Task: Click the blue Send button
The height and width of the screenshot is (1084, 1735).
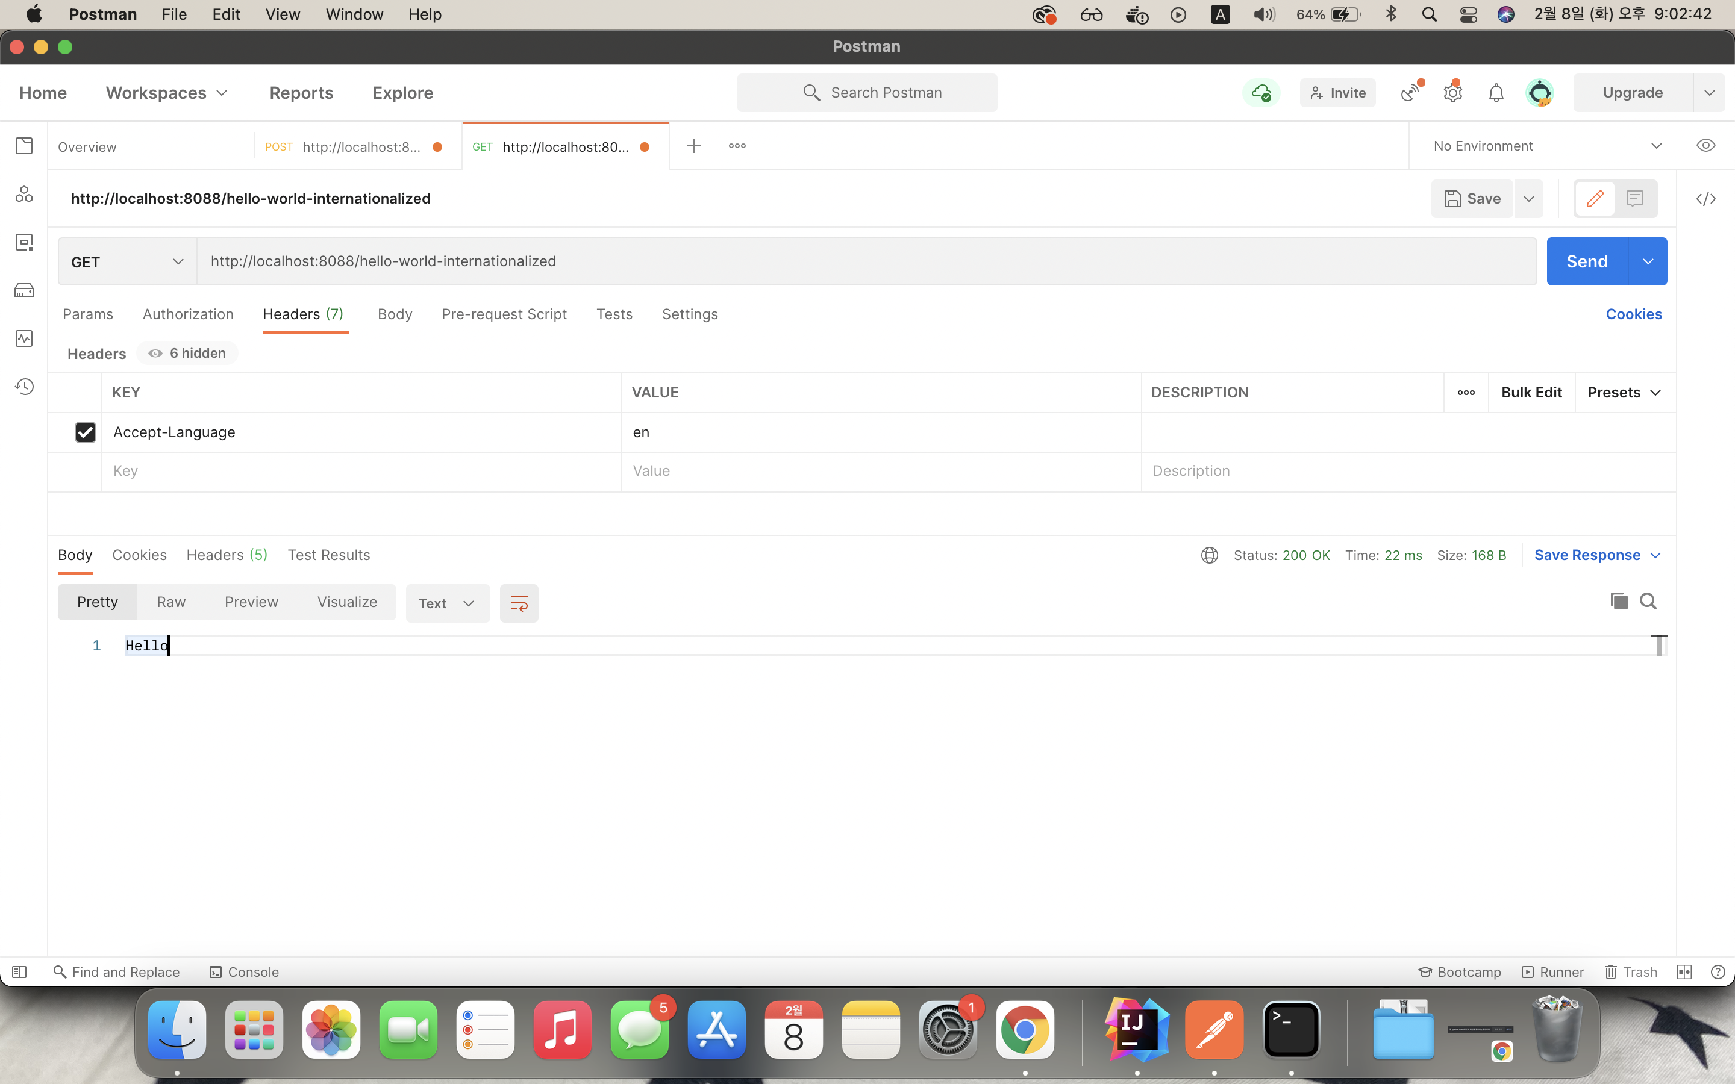Action: [1587, 262]
